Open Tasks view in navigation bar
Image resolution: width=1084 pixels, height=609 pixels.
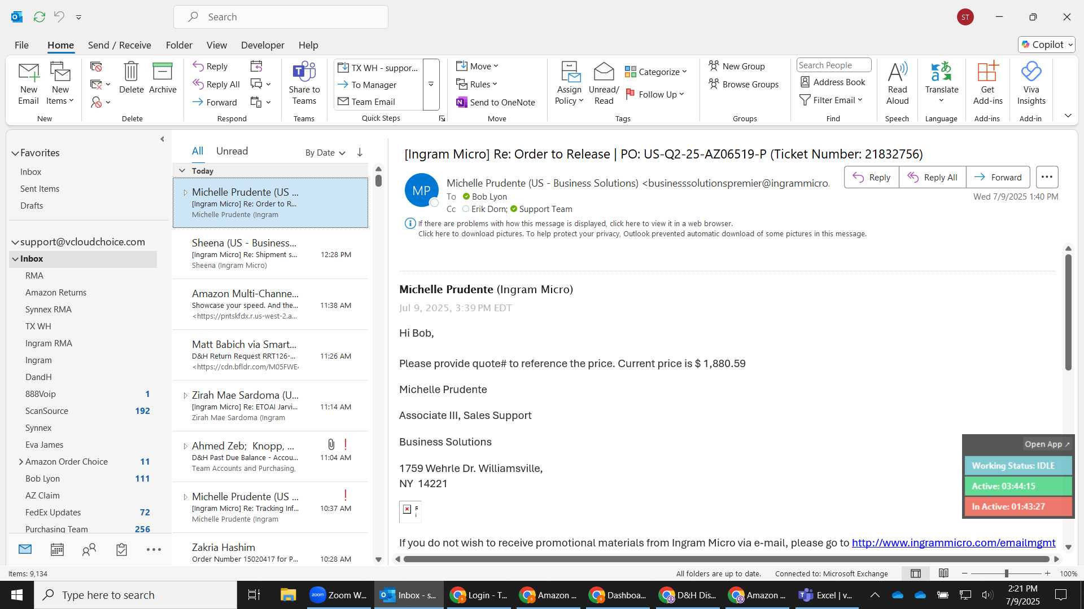[121, 550]
